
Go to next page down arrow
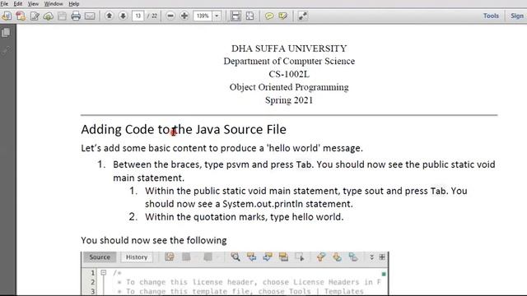pyautogui.click(x=123, y=16)
